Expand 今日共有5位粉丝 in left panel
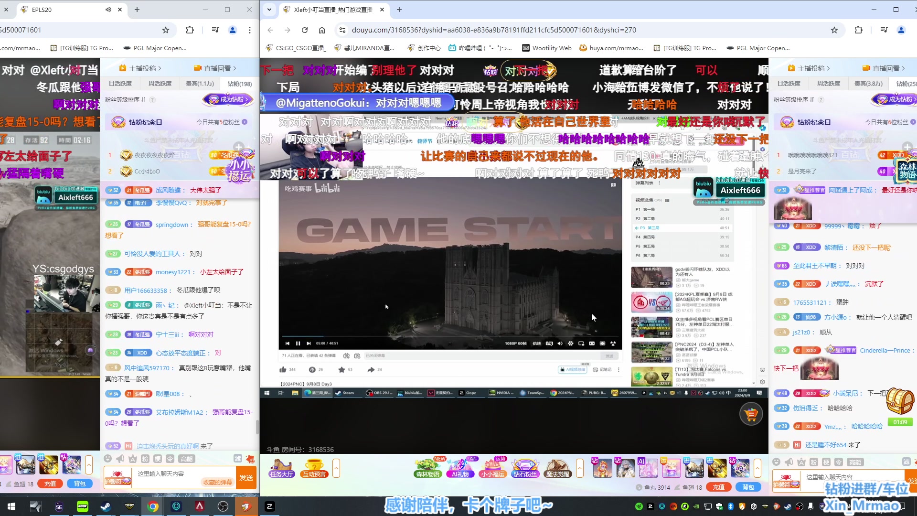917x516 pixels. tap(222, 122)
